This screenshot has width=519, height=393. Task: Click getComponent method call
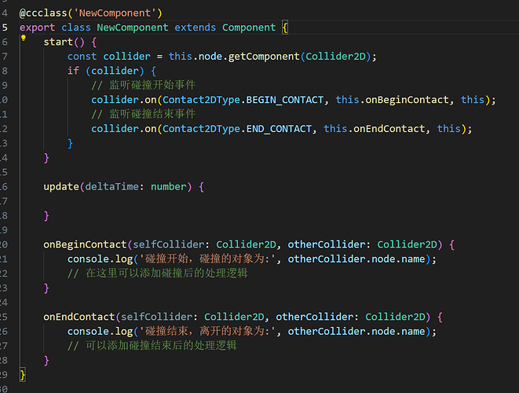tap(264, 57)
